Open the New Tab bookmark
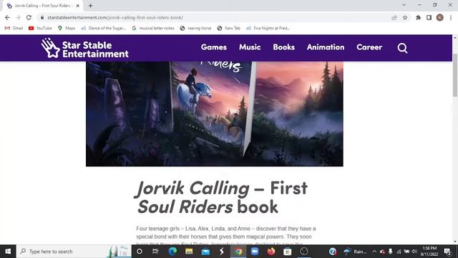This screenshot has width=458, height=258. click(228, 28)
